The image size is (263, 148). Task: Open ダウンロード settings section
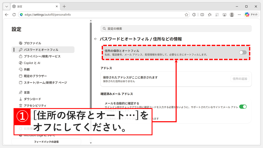(x=43, y=99)
